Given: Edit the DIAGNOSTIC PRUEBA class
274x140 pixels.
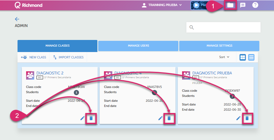Looking at the screenshot, I should [238, 118].
